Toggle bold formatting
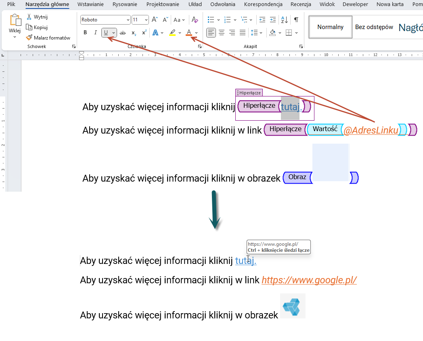Viewport: 423px width, 341px height. click(x=85, y=33)
